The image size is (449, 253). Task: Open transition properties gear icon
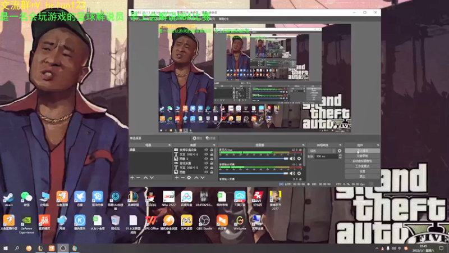tap(340, 151)
